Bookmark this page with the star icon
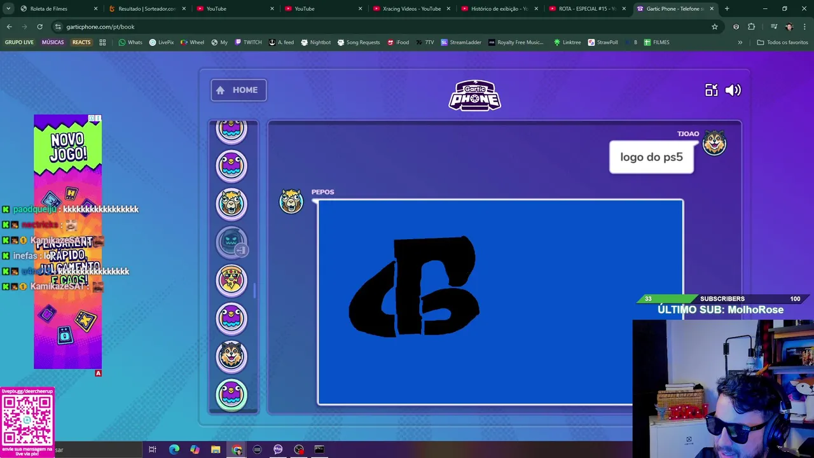 tap(715, 27)
